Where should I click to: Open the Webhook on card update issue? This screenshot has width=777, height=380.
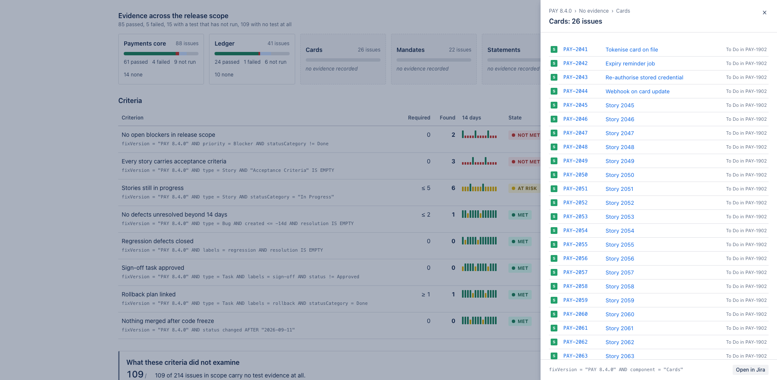coord(638,91)
